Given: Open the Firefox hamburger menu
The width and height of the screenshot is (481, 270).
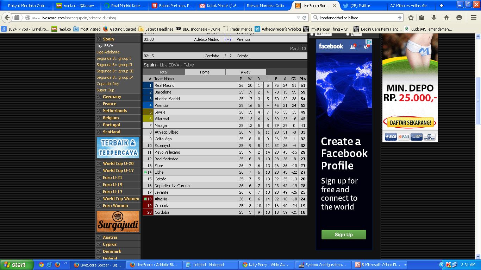Looking at the screenshot, I should [x=474, y=18].
